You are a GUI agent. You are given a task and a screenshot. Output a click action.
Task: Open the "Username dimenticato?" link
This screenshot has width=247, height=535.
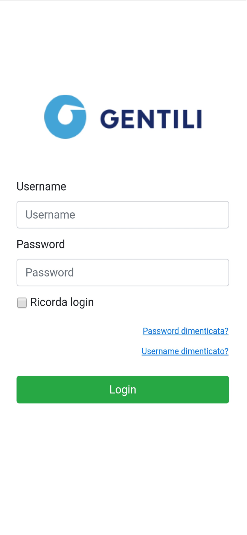(x=185, y=351)
